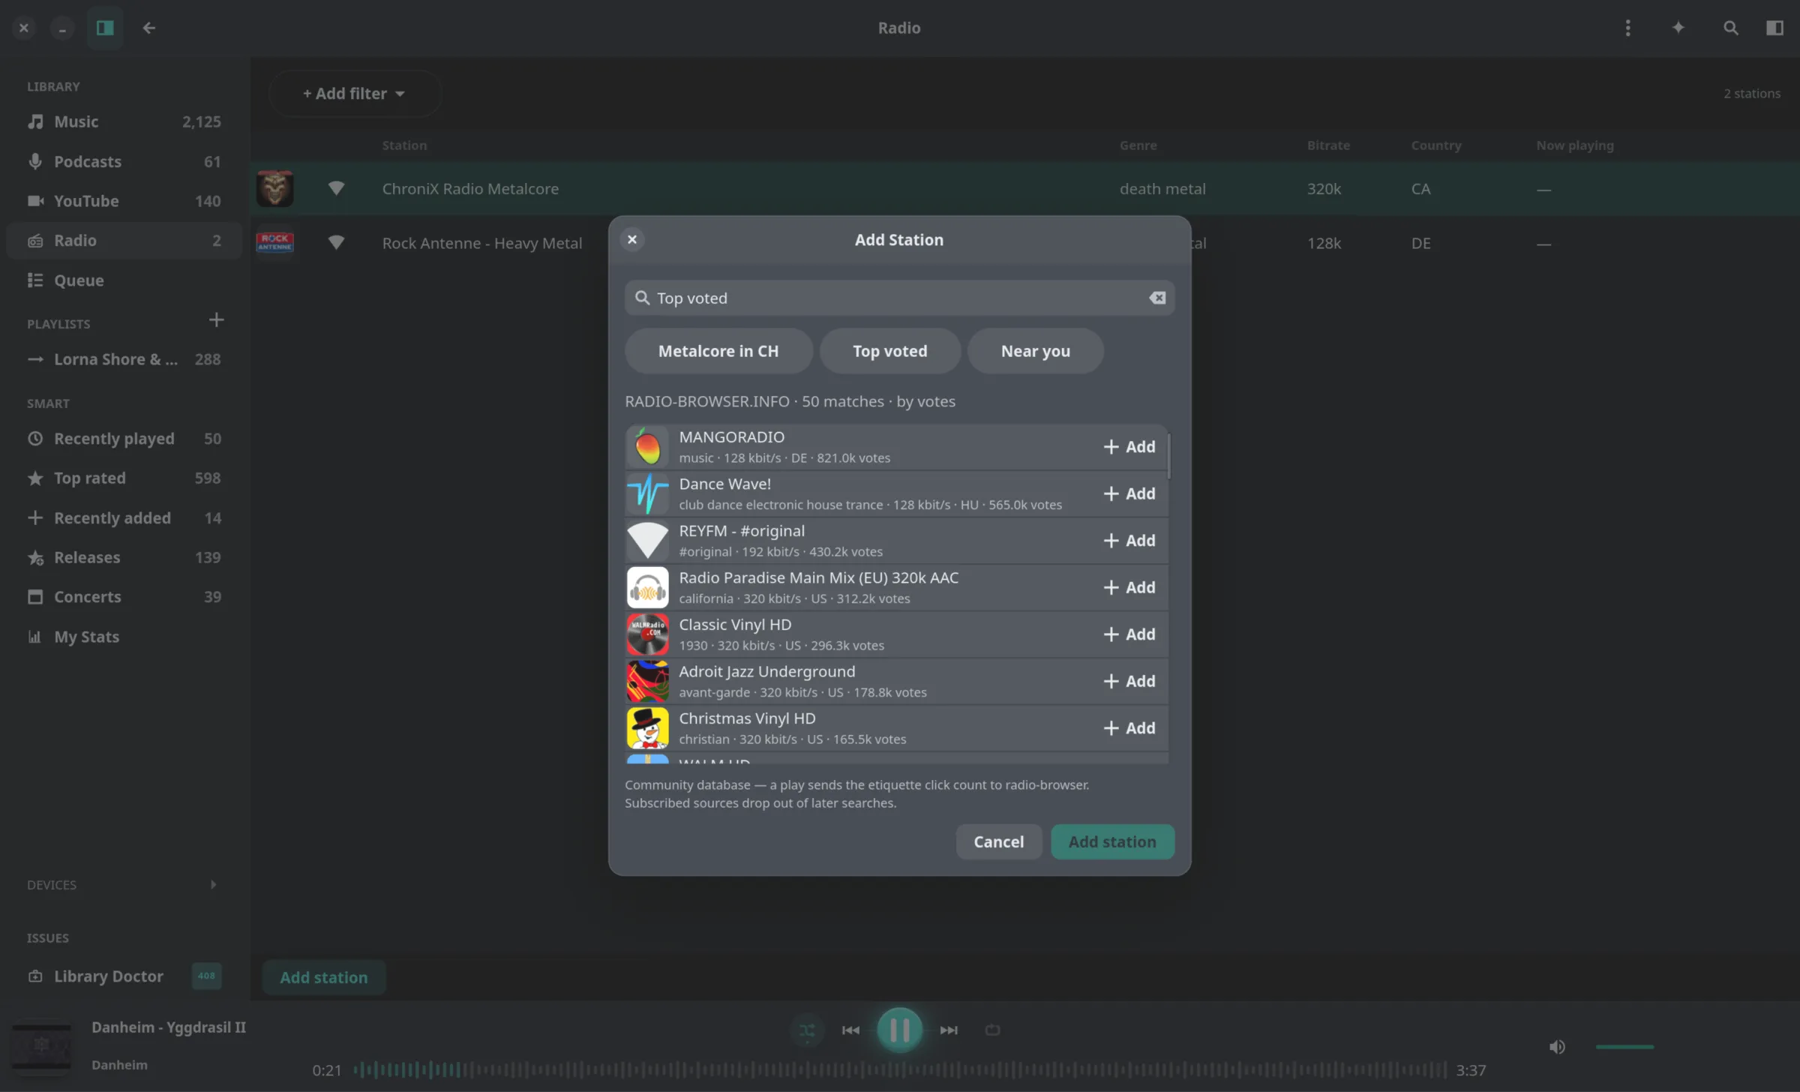
Task: Open the Podcasts library
Action: [124, 161]
